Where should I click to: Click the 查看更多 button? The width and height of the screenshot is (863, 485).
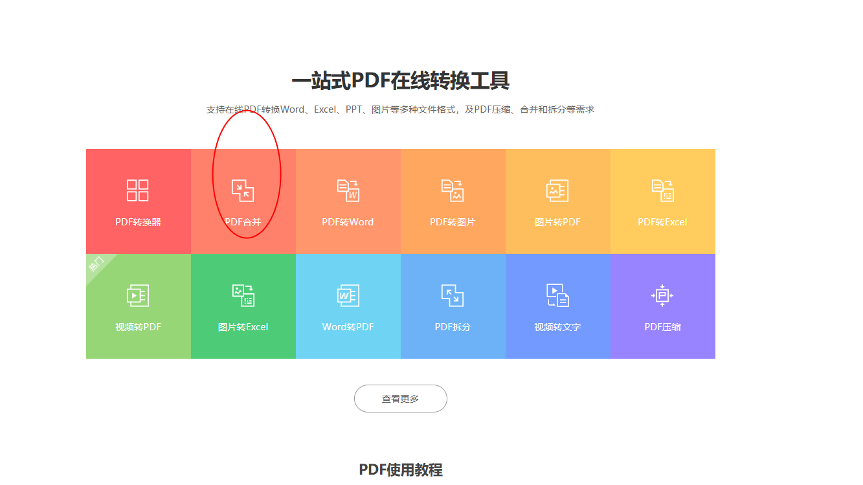point(401,398)
